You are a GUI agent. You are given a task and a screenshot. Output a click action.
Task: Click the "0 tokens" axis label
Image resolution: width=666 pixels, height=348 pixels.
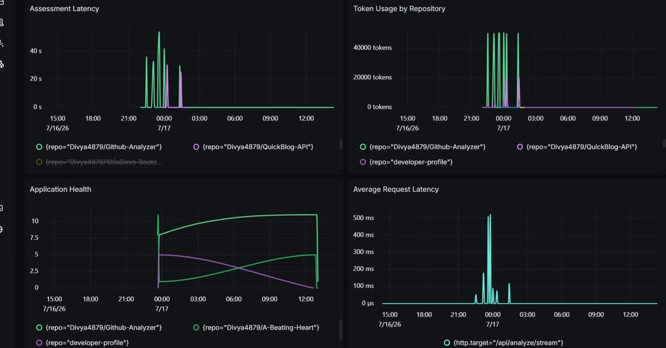[380, 107]
